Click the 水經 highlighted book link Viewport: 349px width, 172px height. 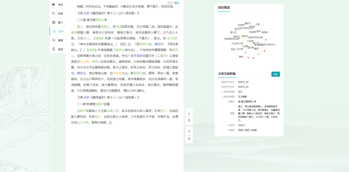pyautogui.click(x=172, y=38)
